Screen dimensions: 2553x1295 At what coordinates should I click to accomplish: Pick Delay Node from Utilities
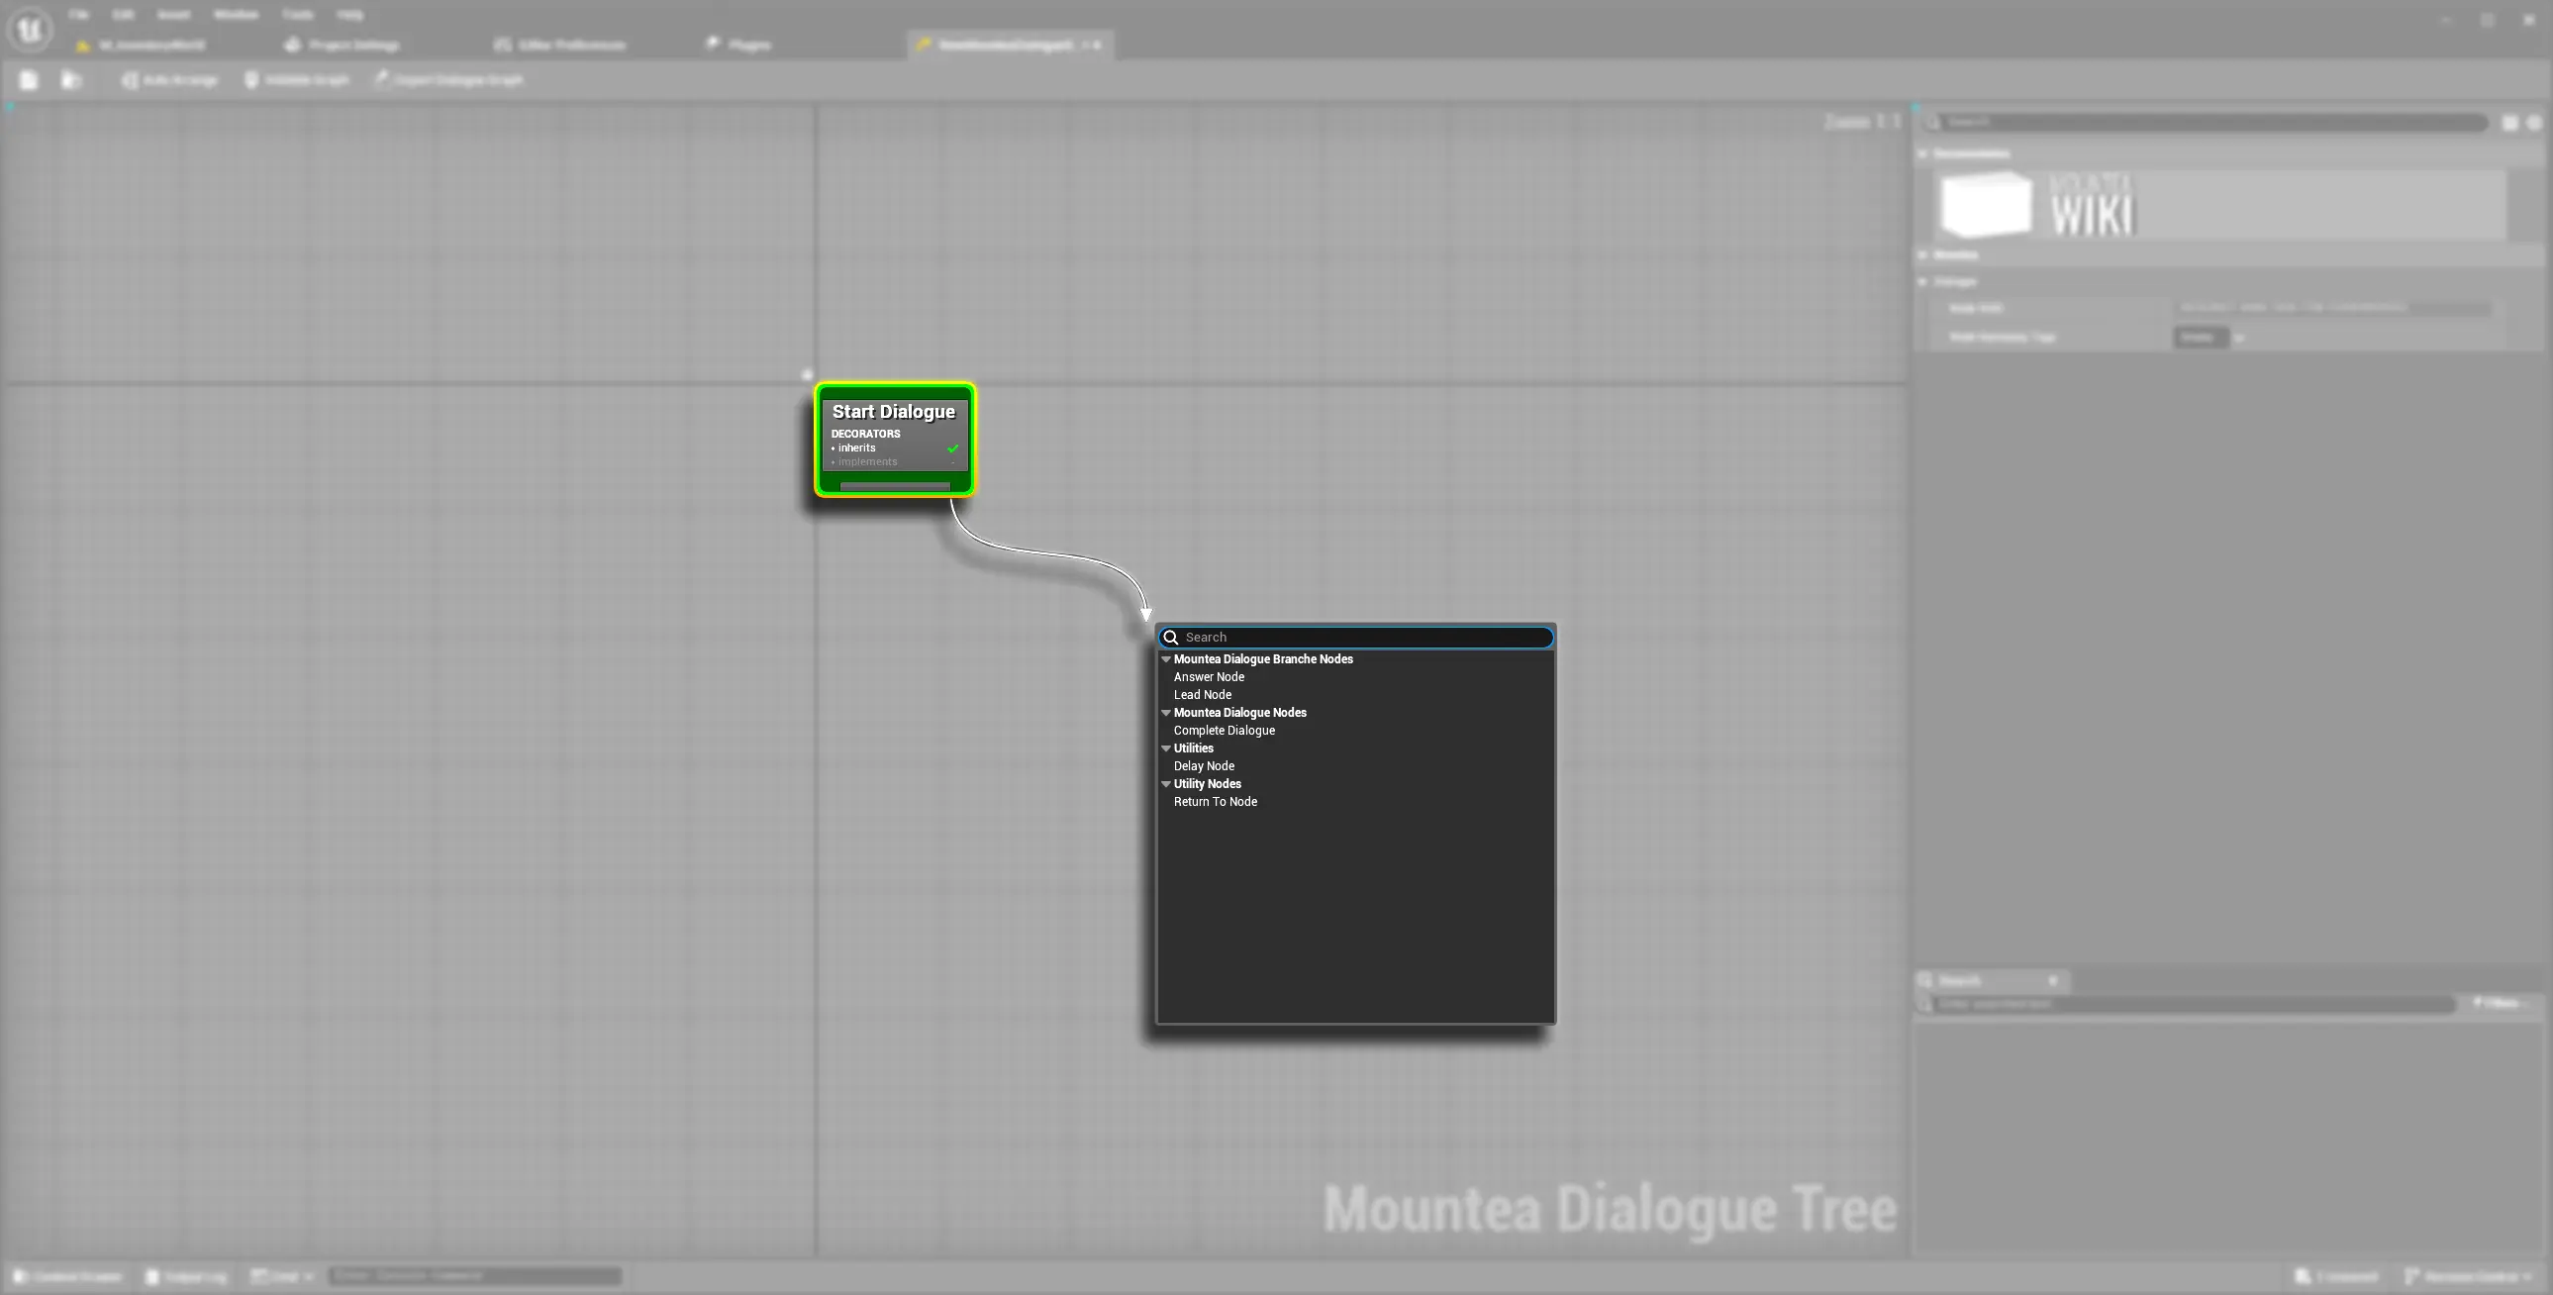point(1203,766)
